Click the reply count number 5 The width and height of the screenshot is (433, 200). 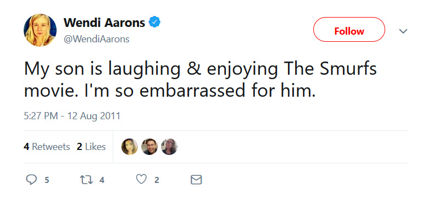(x=47, y=180)
